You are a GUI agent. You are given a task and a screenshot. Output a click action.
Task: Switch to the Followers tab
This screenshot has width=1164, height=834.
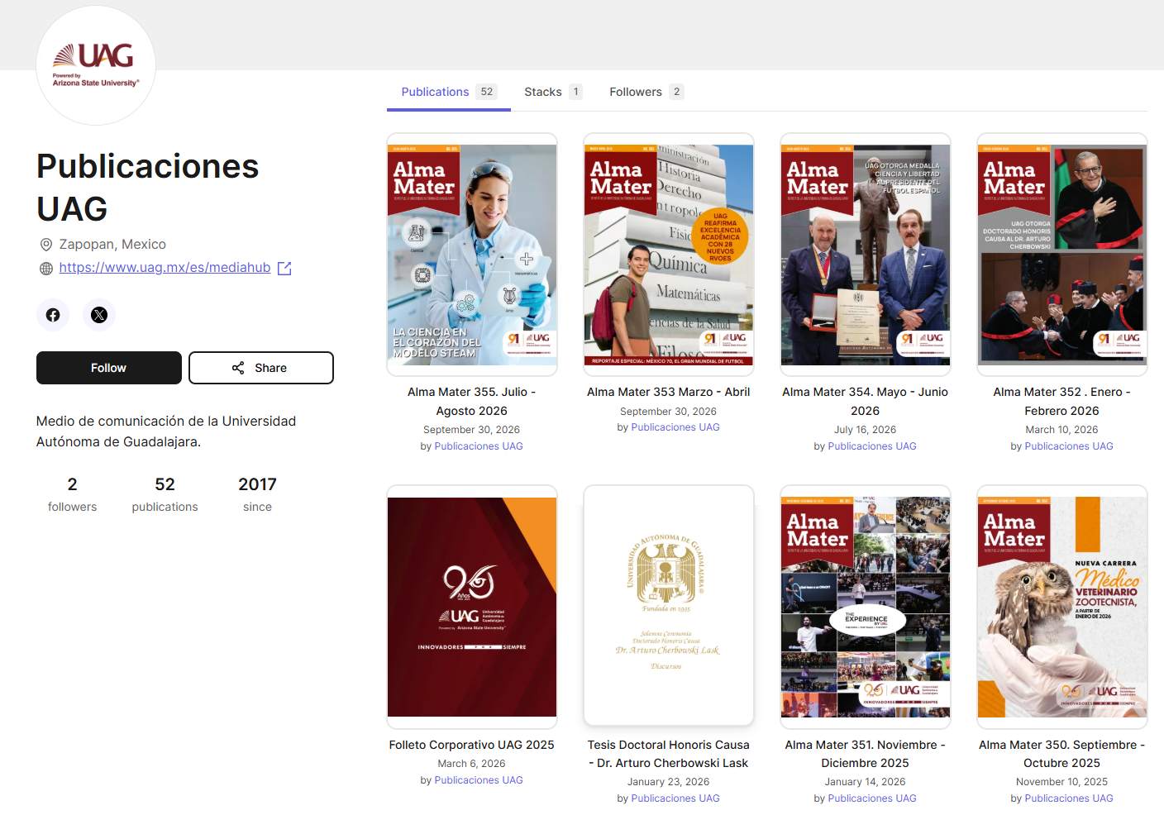646,92
